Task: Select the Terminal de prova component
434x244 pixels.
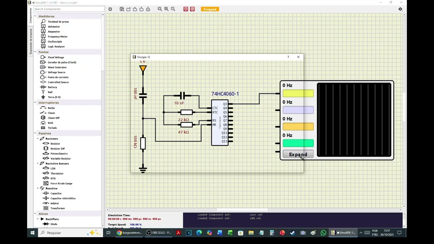Action: point(58,22)
